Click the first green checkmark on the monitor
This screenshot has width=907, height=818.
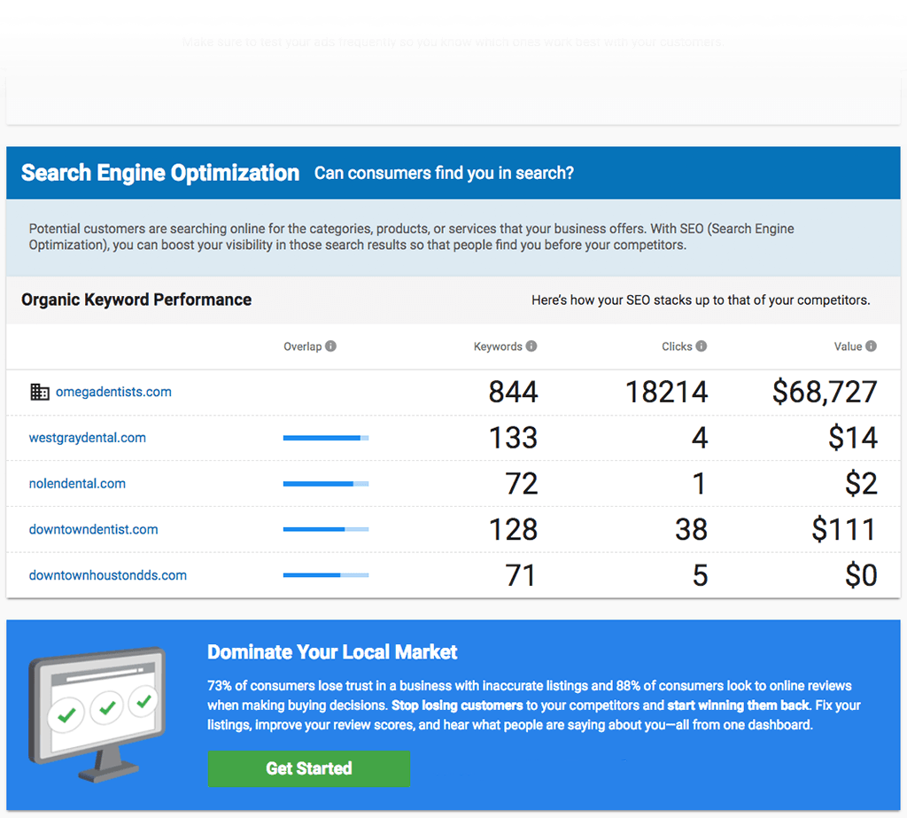pyautogui.click(x=66, y=713)
